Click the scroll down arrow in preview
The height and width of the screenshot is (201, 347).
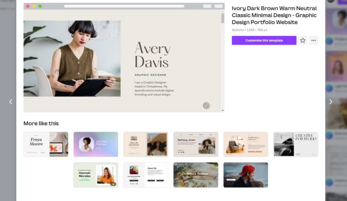(x=223, y=110)
